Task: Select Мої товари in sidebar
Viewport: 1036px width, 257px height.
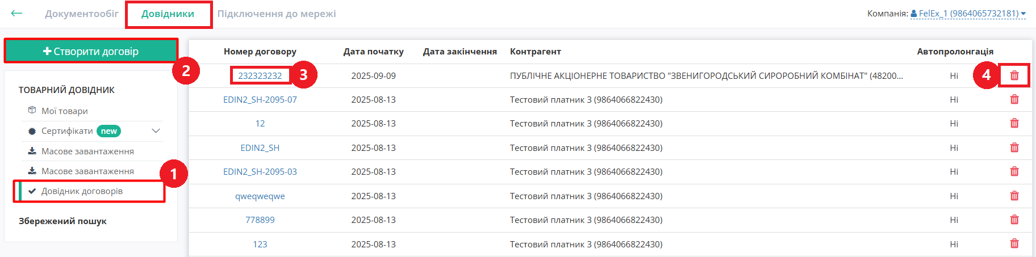Action: click(64, 111)
